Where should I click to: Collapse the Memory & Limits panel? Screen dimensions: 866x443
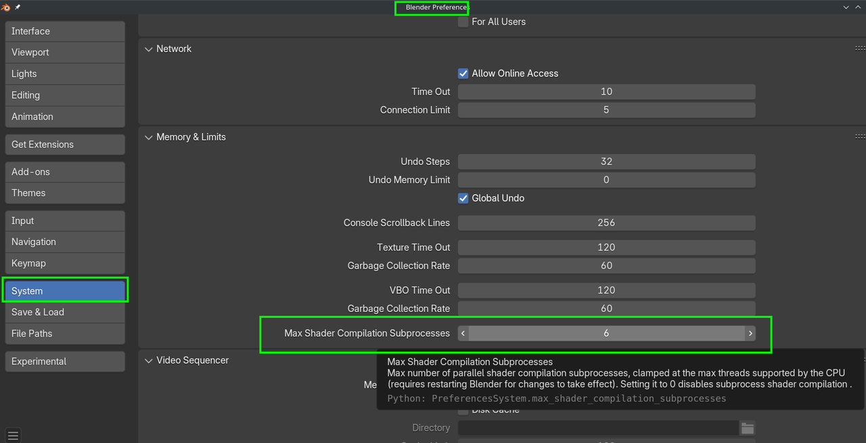149,137
